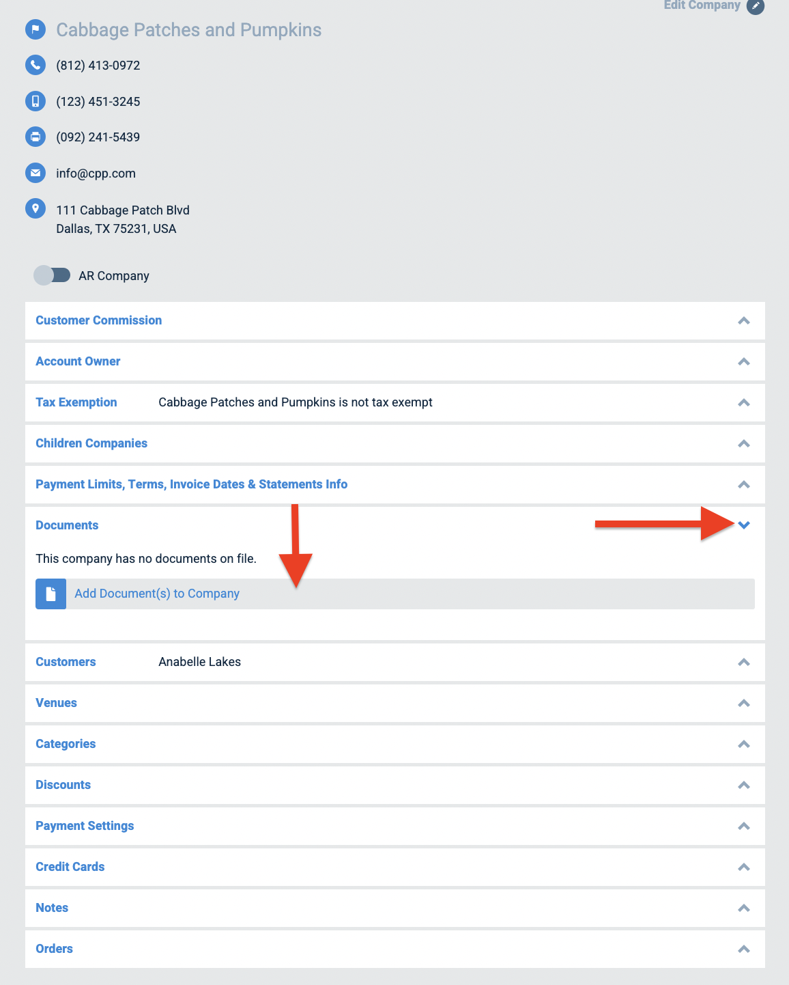
Task: Expand the Orders section chevron
Action: (744, 949)
